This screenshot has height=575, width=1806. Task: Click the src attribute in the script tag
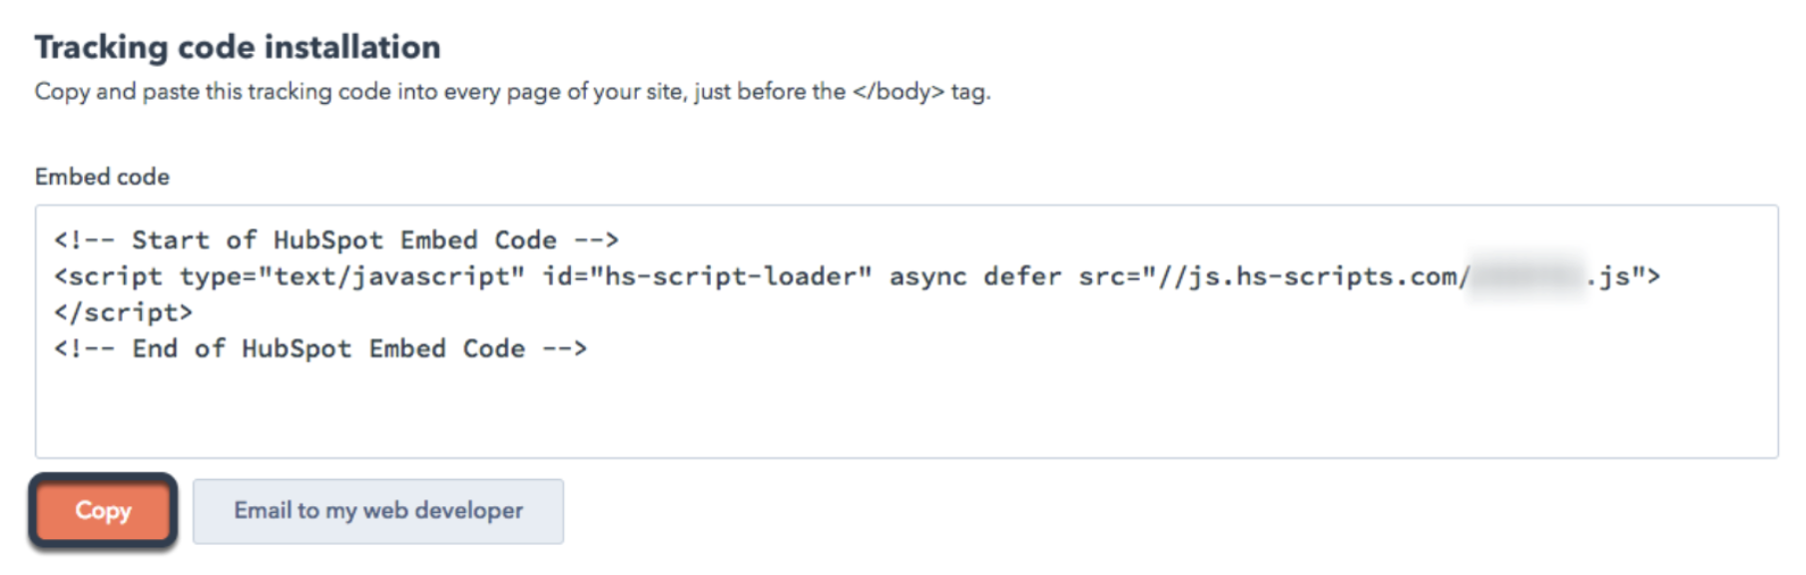pos(1101,277)
